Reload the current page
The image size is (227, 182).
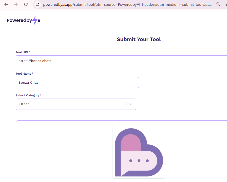tap(26, 4)
